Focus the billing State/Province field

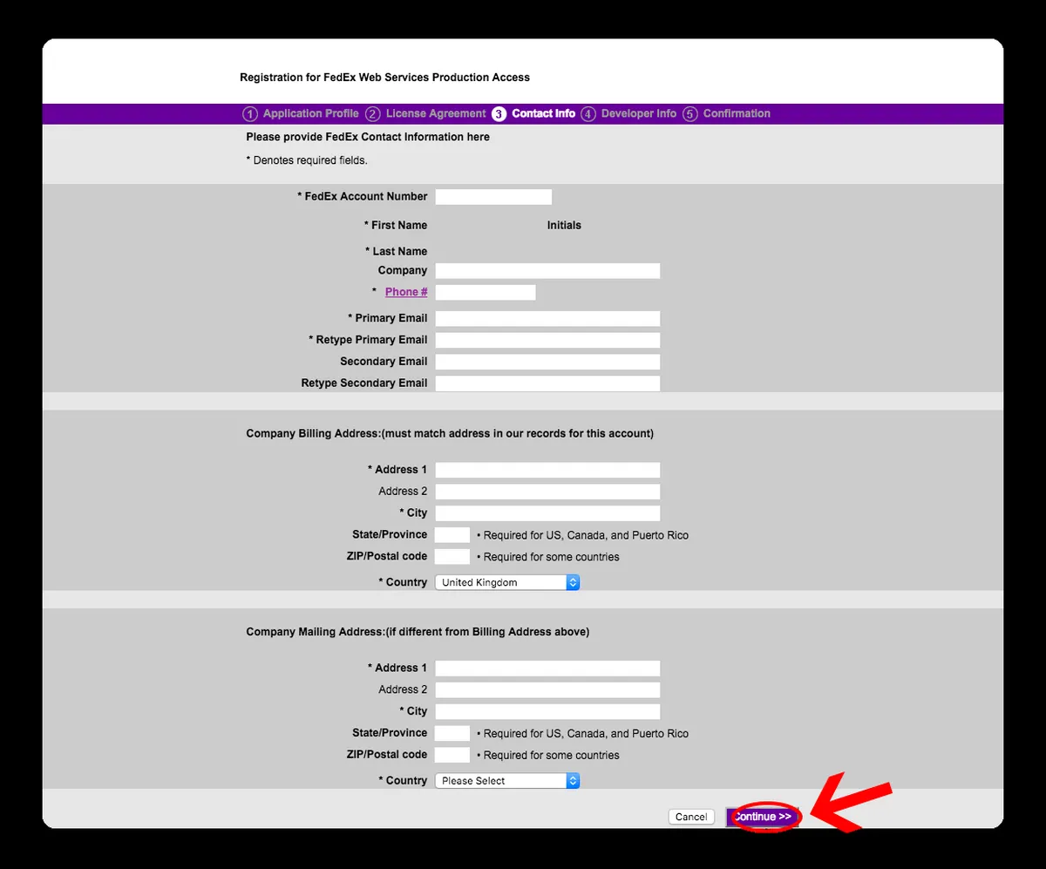pyautogui.click(x=452, y=535)
